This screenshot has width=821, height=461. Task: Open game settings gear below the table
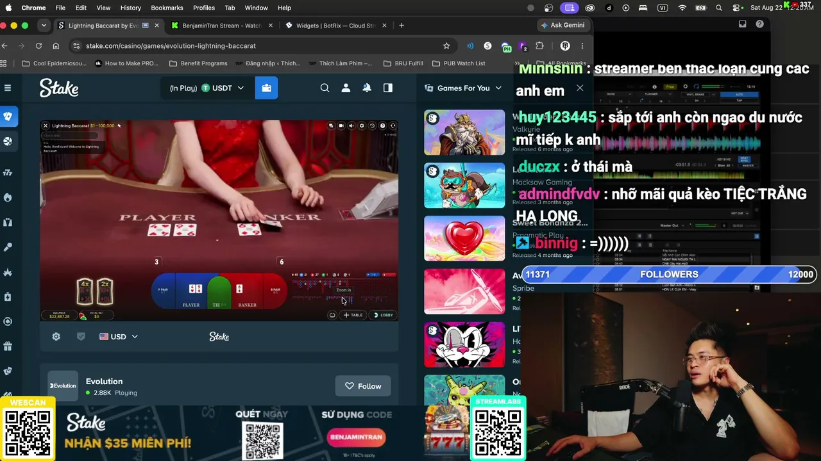[x=56, y=336]
